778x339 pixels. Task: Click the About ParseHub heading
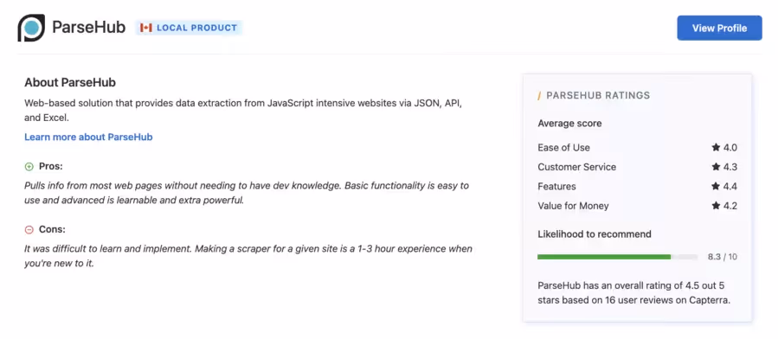coord(70,82)
